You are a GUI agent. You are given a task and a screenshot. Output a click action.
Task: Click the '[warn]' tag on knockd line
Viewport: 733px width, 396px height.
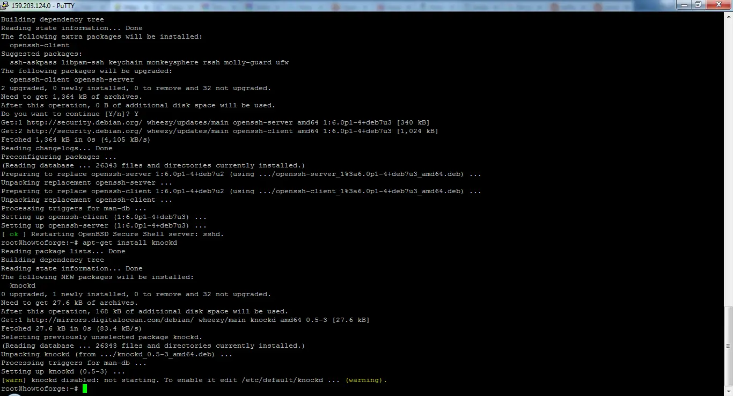click(x=14, y=380)
